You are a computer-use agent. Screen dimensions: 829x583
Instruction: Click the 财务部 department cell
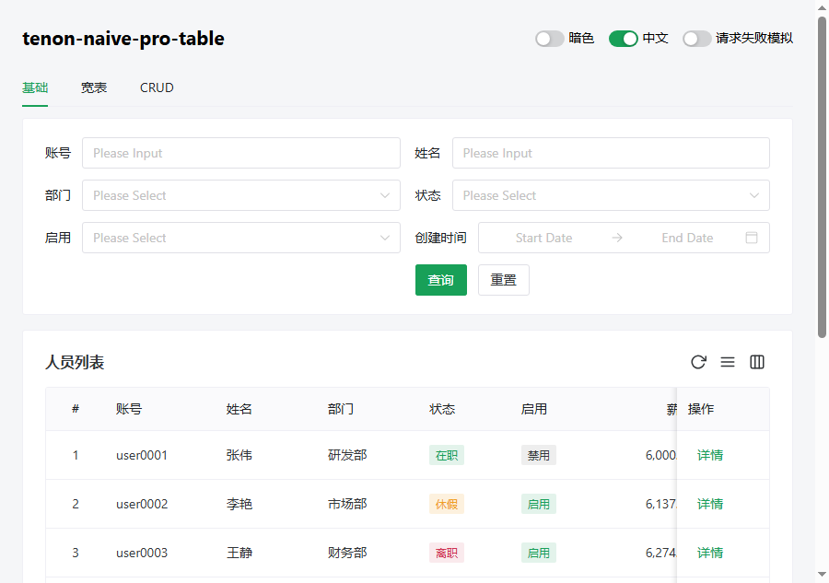pos(347,553)
